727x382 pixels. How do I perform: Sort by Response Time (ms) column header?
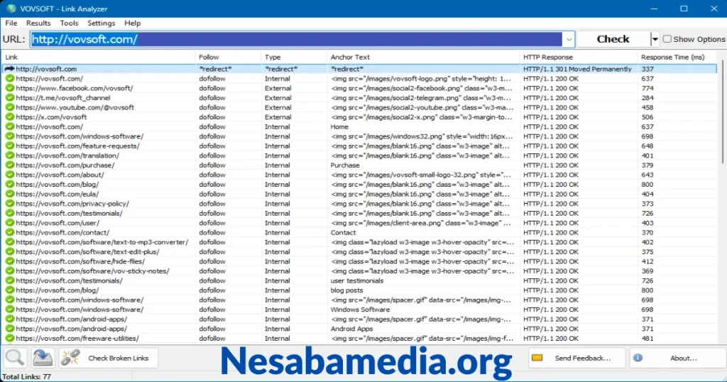coord(677,57)
